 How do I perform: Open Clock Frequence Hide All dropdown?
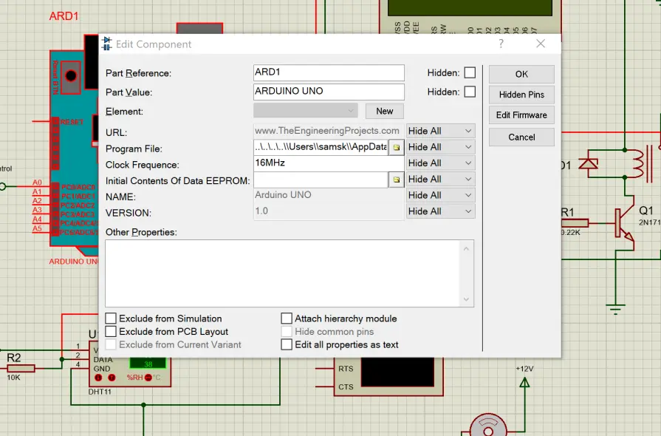pyautogui.click(x=440, y=163)
